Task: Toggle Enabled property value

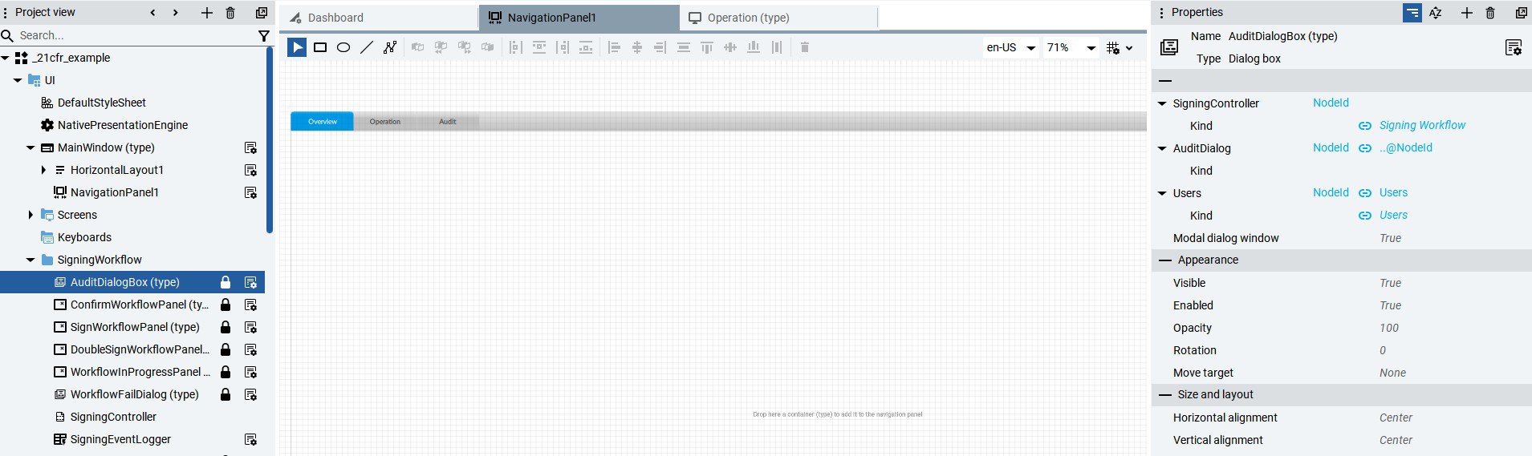Action: [1391, 305]
